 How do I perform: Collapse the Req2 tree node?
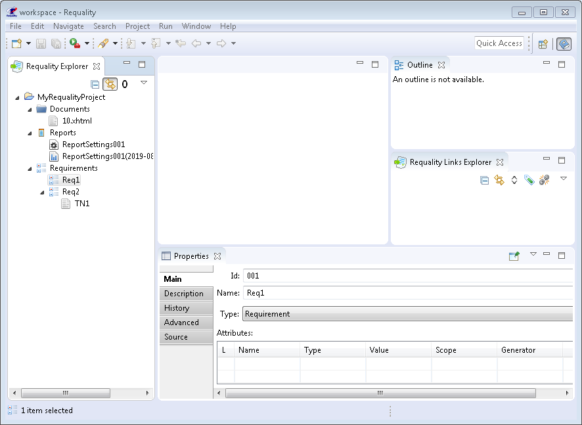pyautogui.click(x=42, y=192)
